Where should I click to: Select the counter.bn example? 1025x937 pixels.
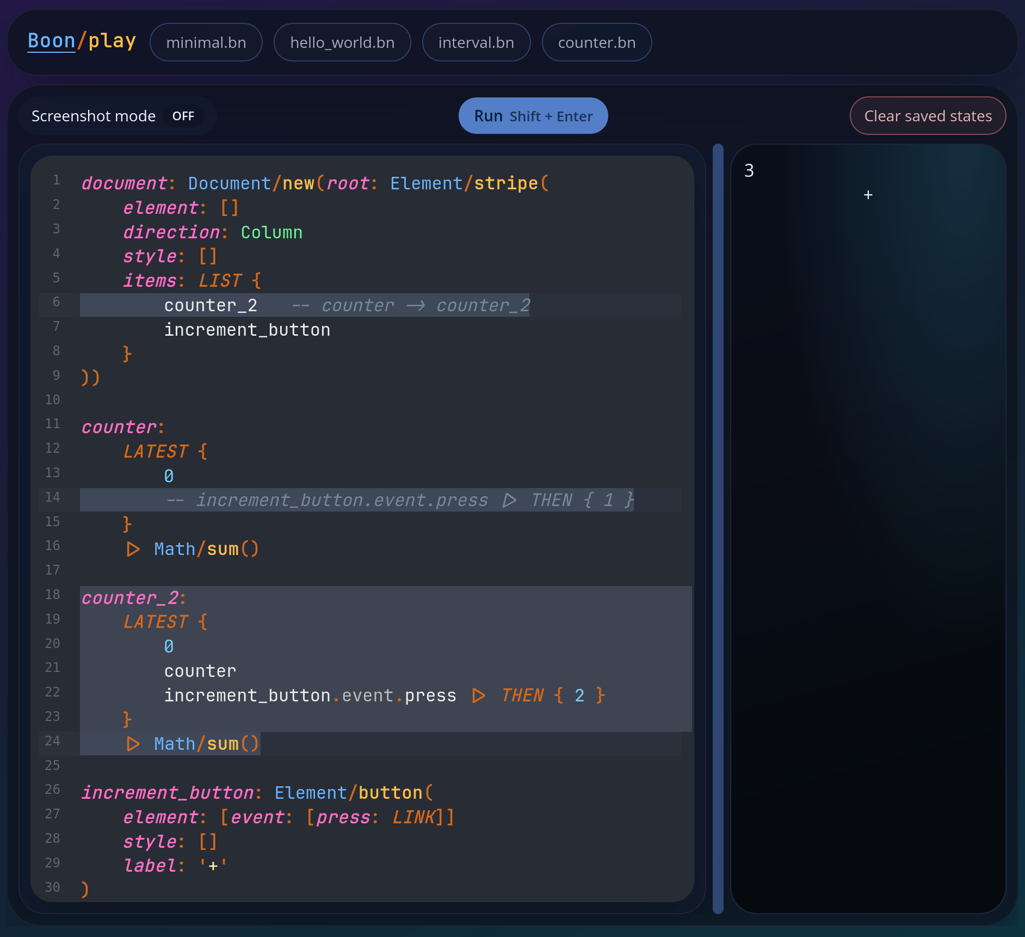click(x=596, y=42)
